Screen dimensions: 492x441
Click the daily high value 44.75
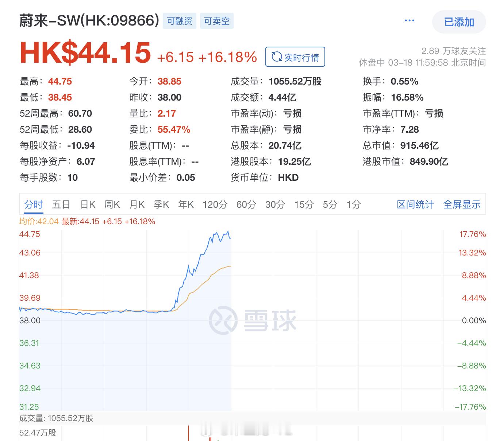tap(60, 81)
